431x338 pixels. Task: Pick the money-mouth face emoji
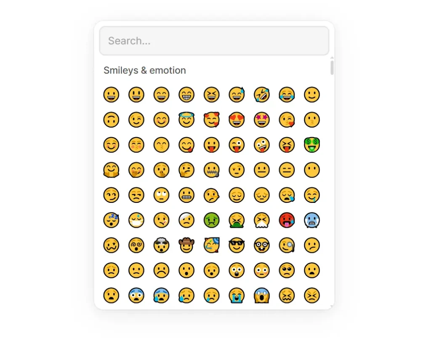pyautogui.click(x=312, y=145)
